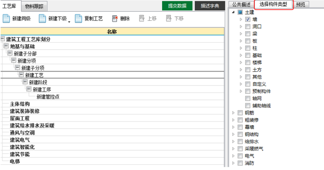Check the 钢结构 checkbox

point(240,135)
